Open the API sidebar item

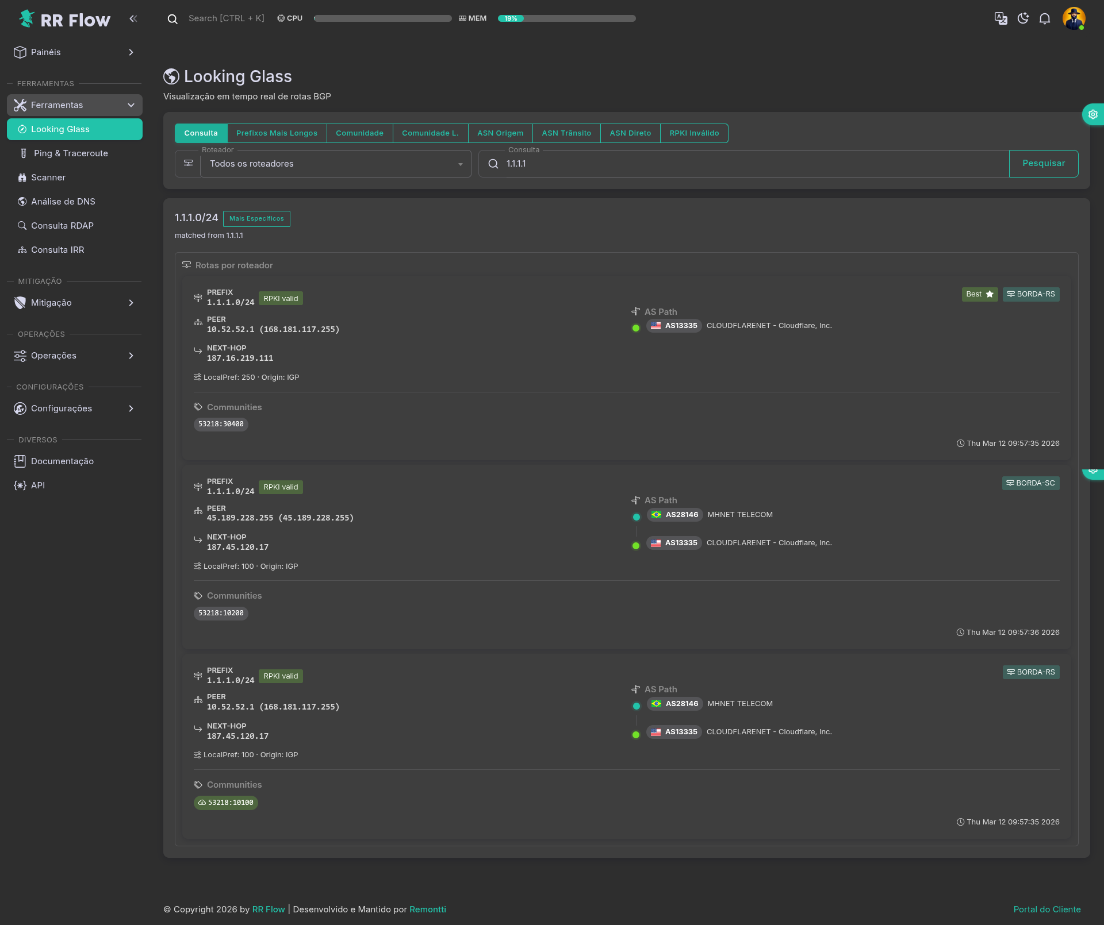38,485
